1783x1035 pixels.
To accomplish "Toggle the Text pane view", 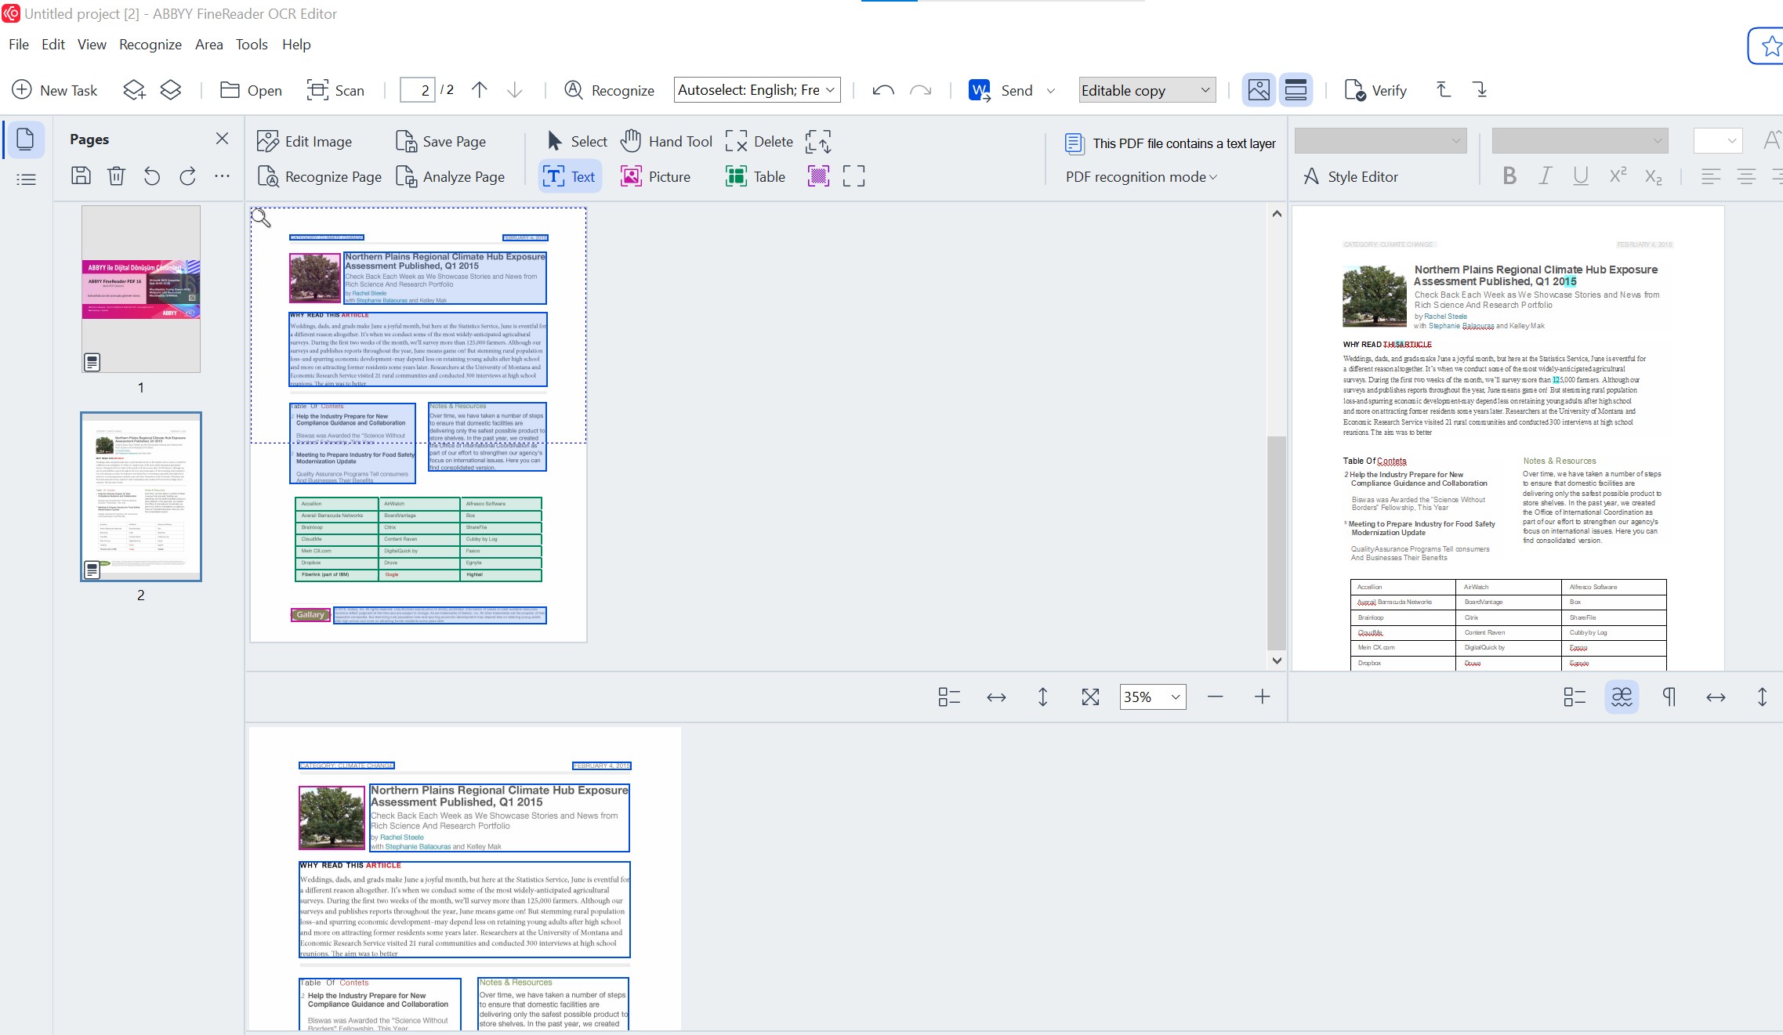I will (x=1296, y=90).
